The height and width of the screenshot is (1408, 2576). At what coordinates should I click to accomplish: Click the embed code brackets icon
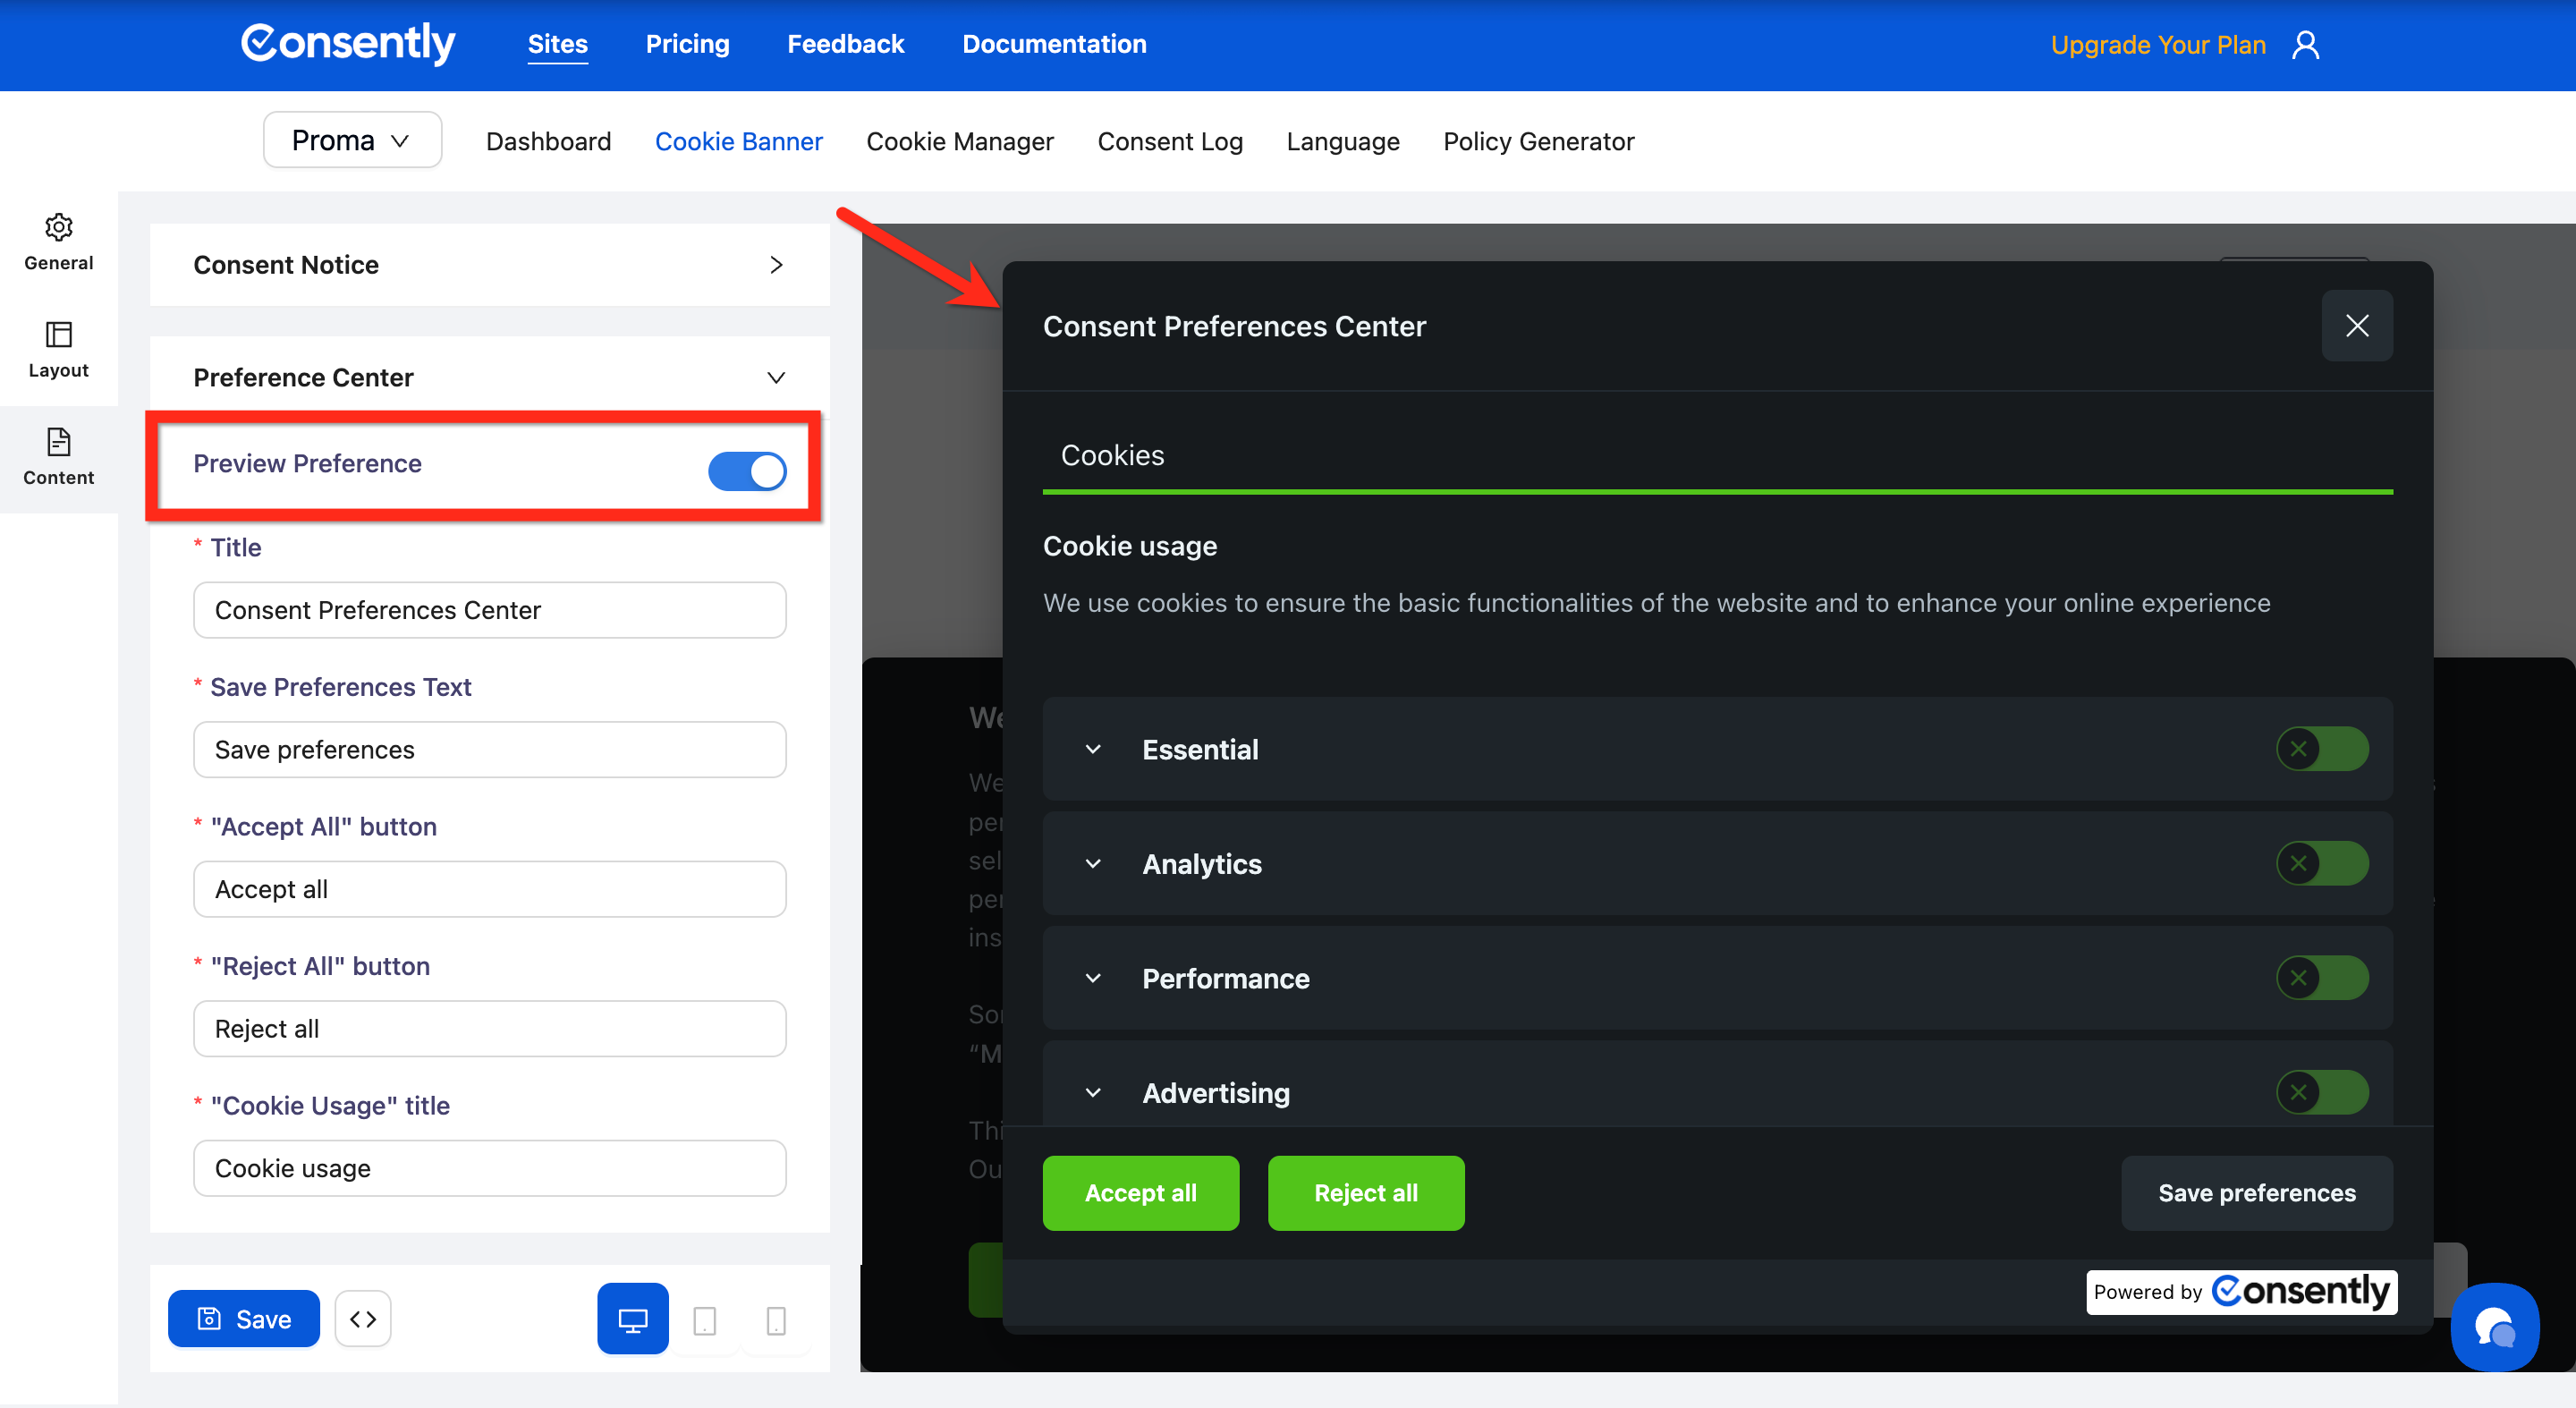point(362,1319)
